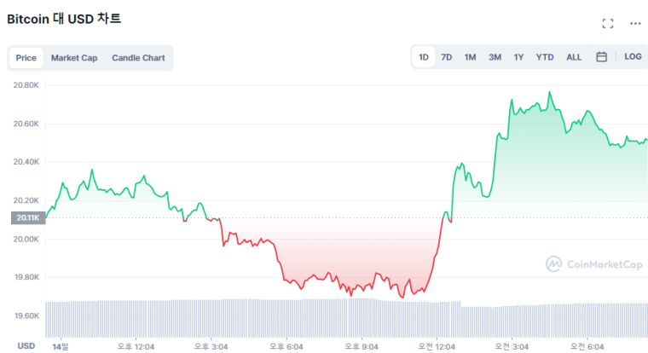The height and width of the screenshot is (353, 648).
Task: Choose the 1Y time range
Action: coord(518,57)
